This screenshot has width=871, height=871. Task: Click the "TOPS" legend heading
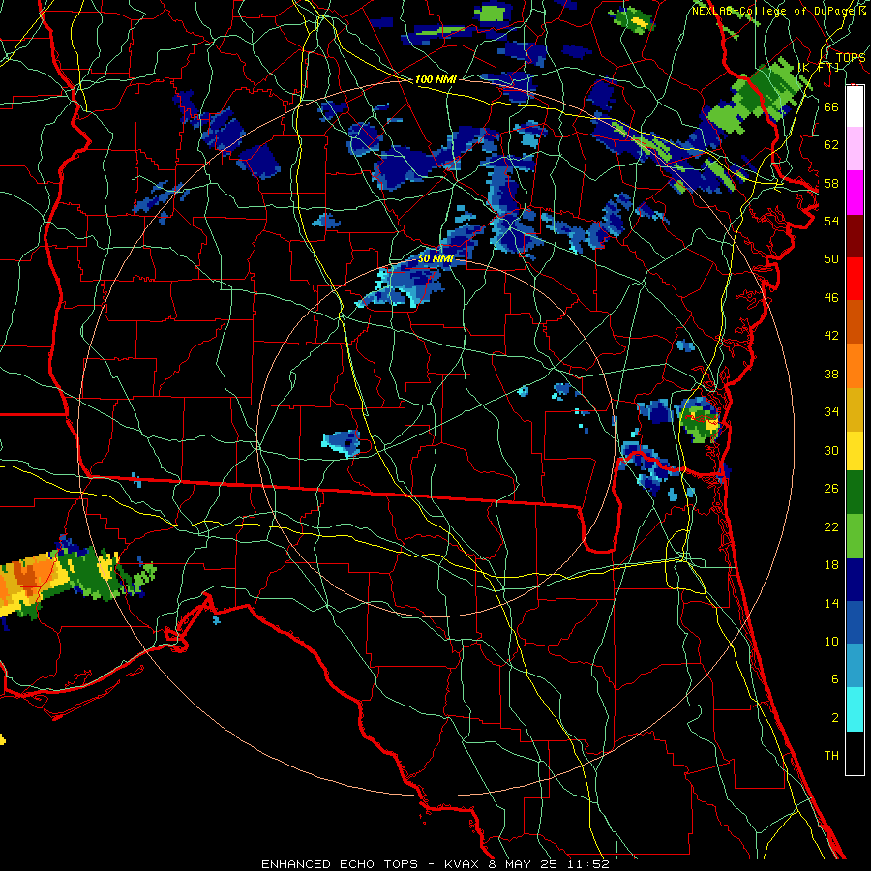click(851, 58)
